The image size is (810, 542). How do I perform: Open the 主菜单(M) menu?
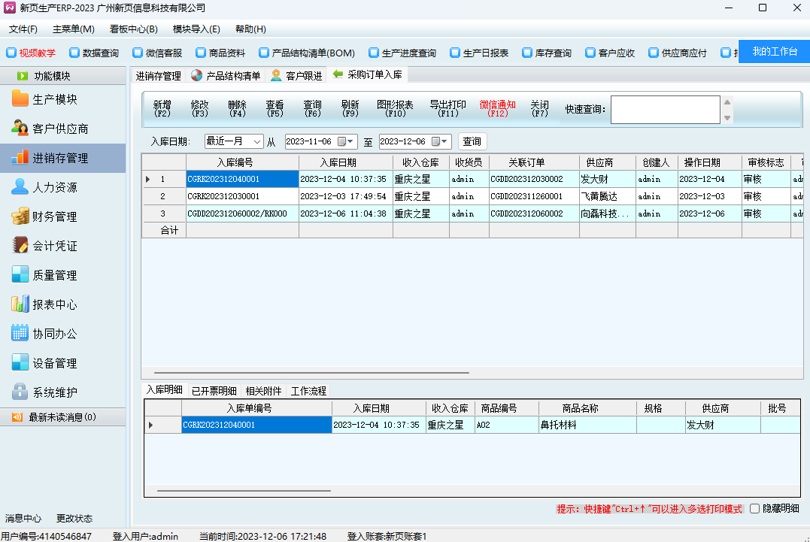click(x=74, y=29)
